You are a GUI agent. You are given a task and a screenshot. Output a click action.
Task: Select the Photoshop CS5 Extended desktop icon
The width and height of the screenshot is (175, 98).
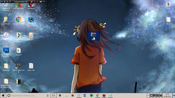pos(6,53)
